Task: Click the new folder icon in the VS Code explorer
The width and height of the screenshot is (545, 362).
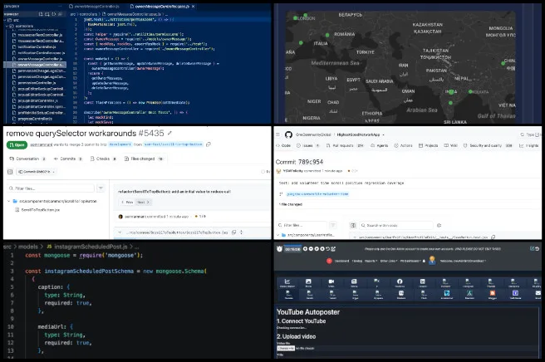Action: (x=47, y=14)
